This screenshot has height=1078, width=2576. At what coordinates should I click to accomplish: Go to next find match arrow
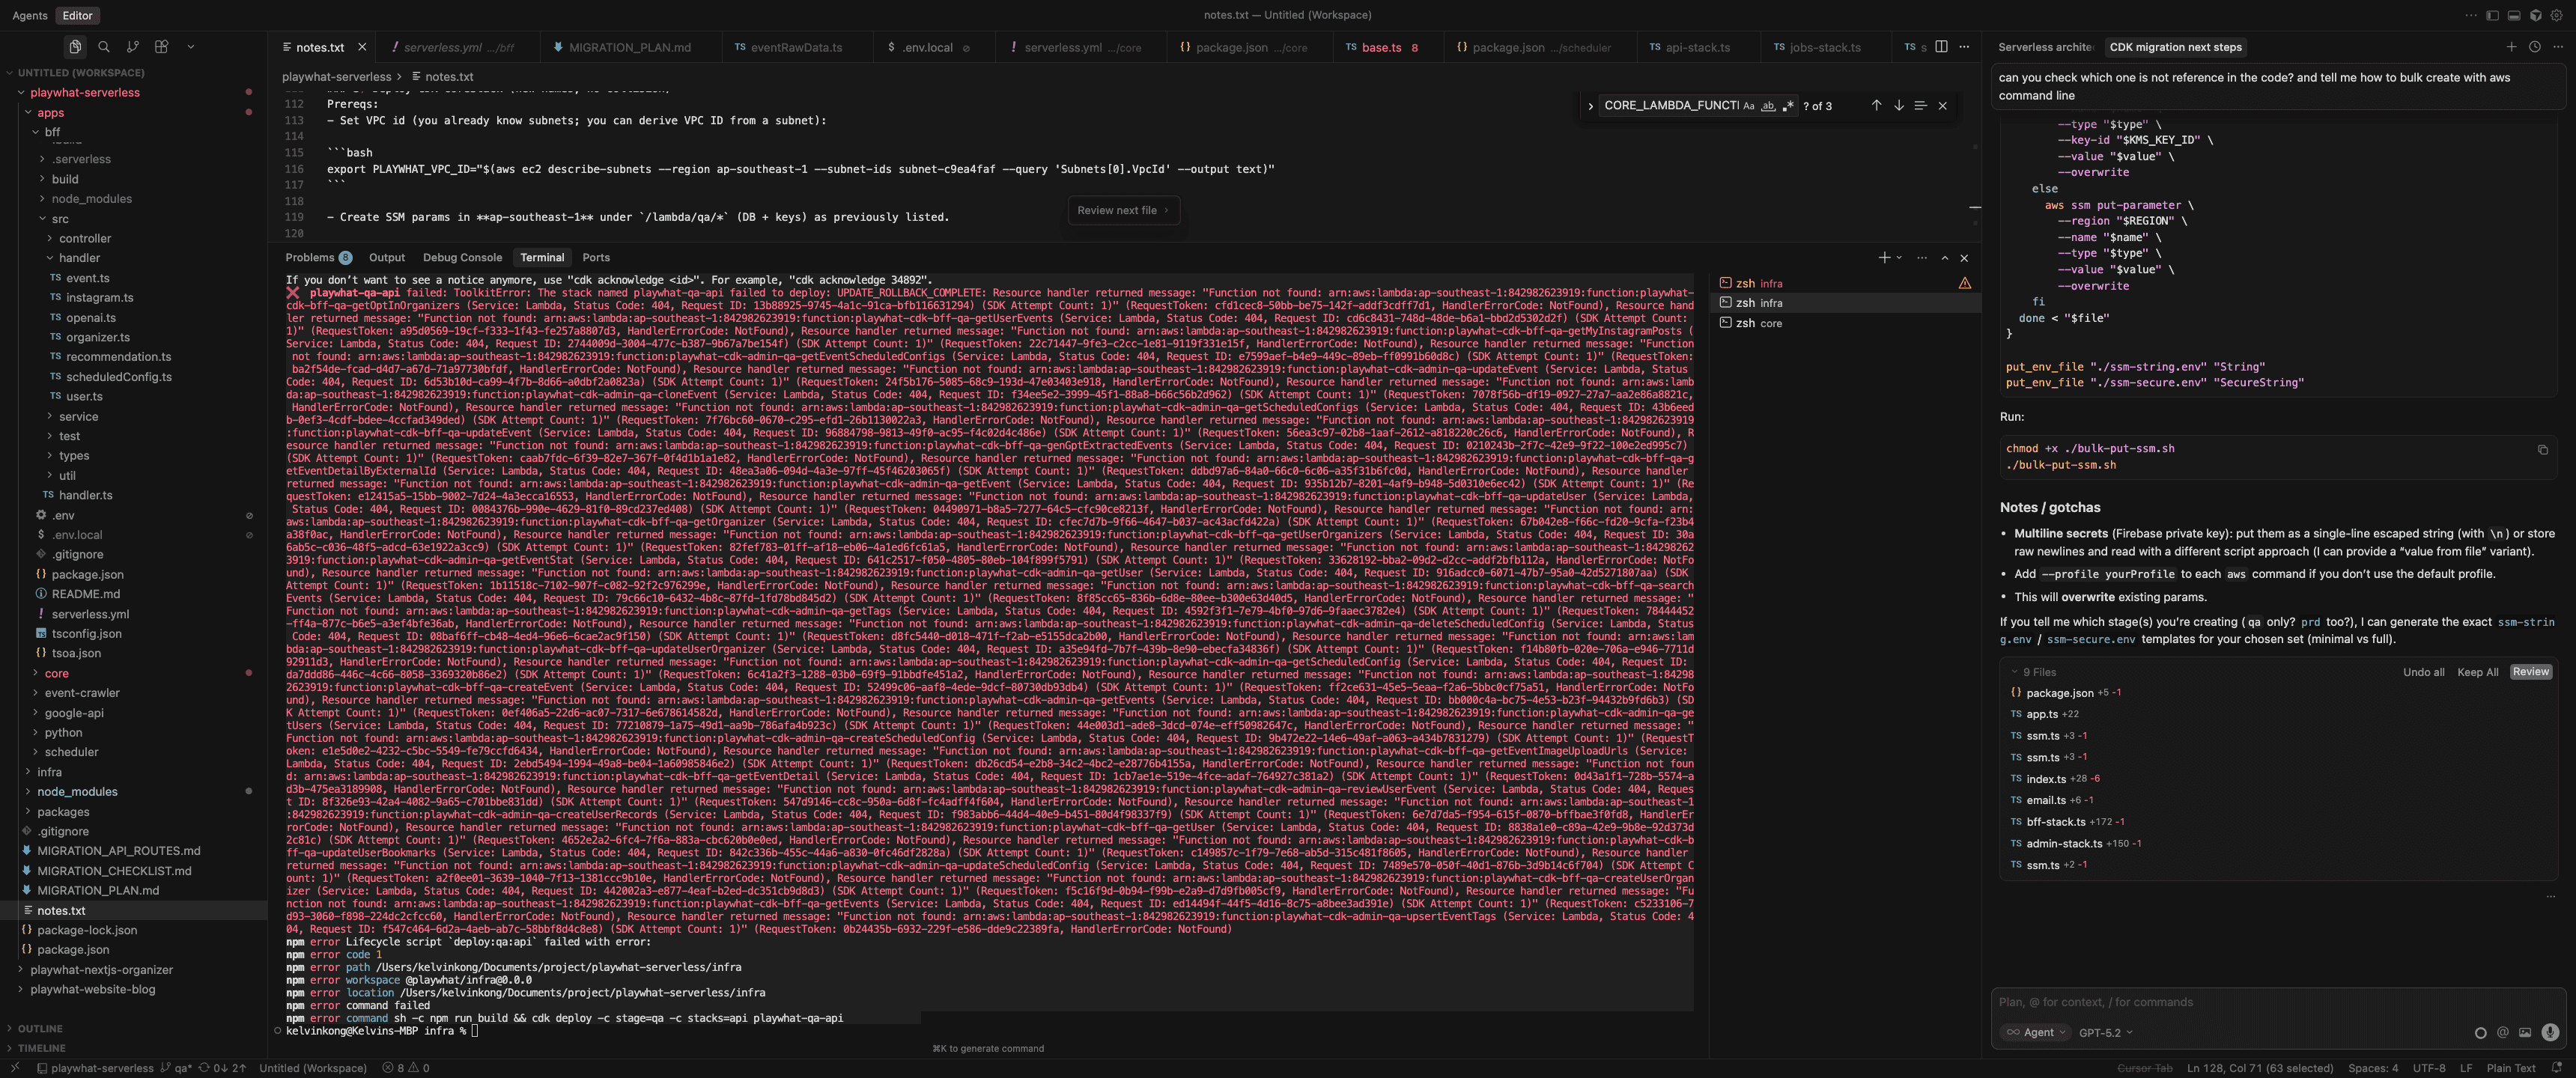coord(1898,105)
